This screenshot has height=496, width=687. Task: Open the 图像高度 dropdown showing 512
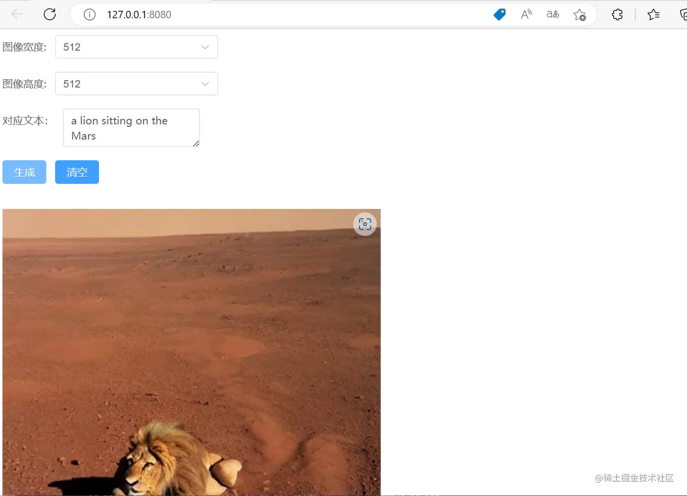pyautogui.click(x=136, y=84)
